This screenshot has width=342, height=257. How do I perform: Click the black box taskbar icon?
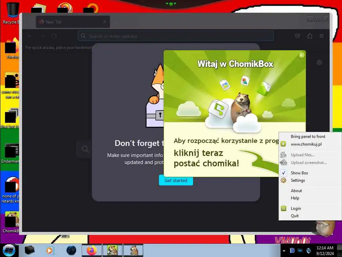(x=29, y=250)
